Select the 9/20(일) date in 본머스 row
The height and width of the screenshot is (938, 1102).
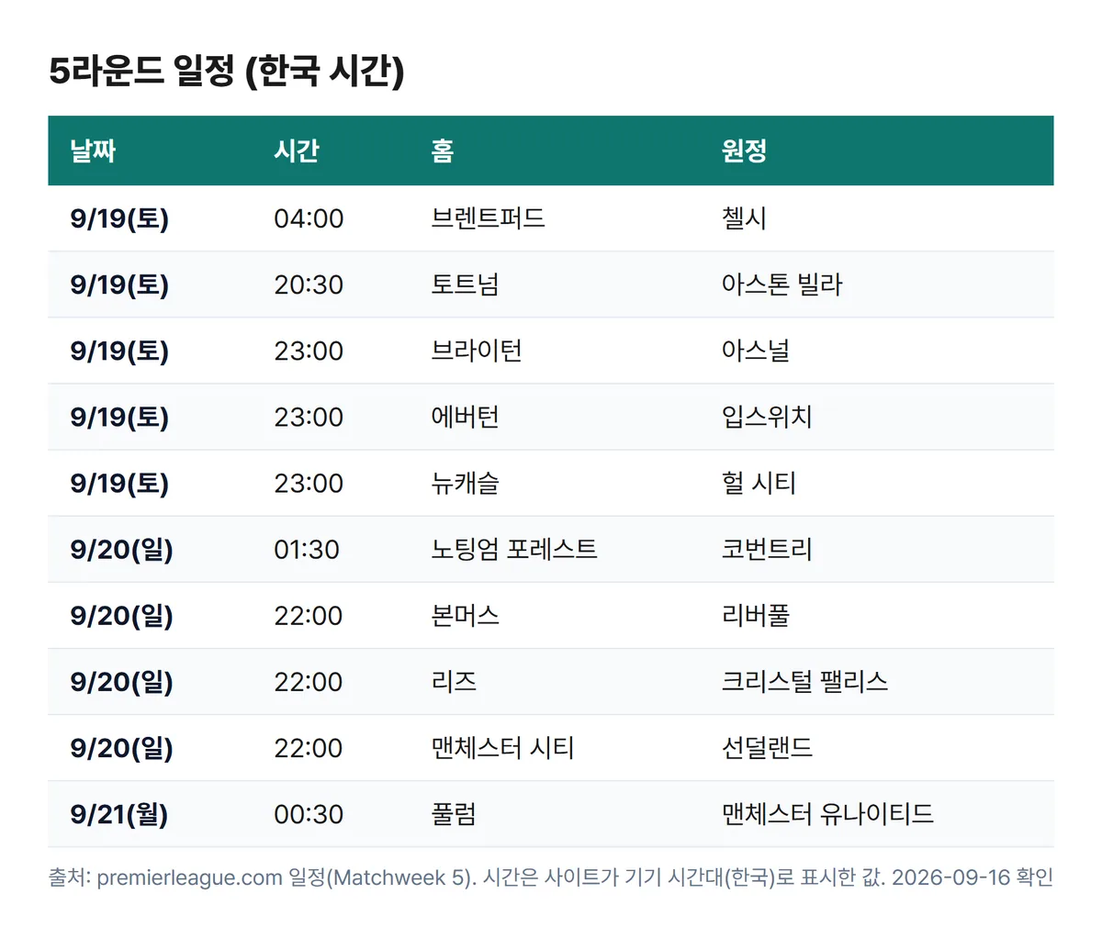[121, 615]
